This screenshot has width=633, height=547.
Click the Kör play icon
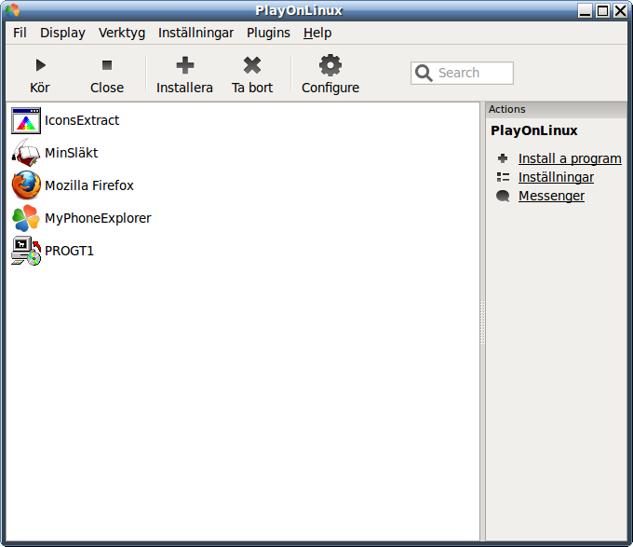[x=40, y=65]
